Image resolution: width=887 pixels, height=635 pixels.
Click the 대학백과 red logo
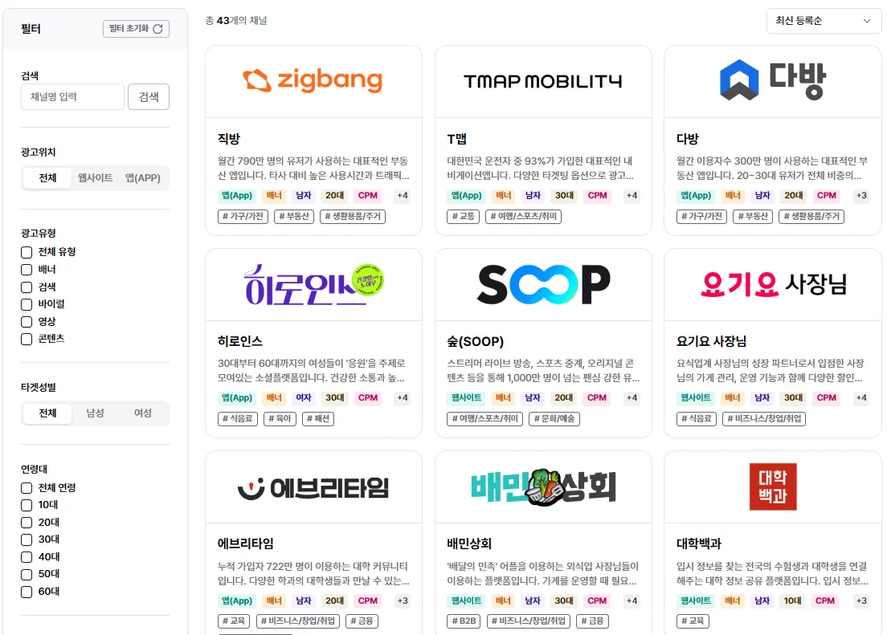tap(773, 486)
